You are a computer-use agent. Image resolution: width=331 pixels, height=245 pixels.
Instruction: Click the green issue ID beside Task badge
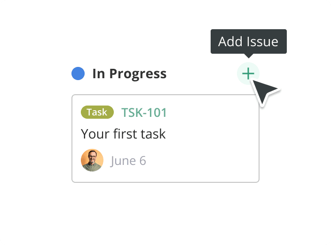[144, 113]
